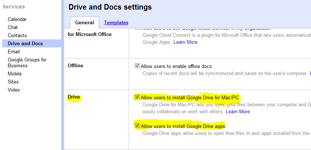Click the 'for Microsoft Office' section label

(90, 34)
